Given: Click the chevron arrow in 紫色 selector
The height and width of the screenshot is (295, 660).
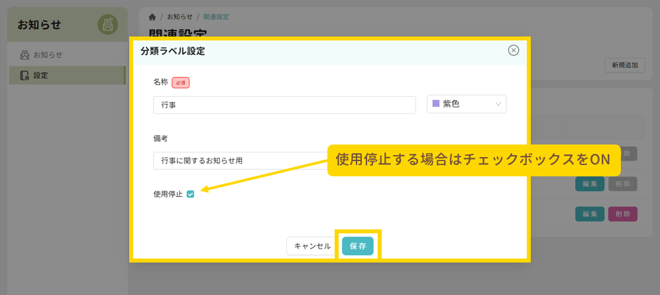Looking at the screenshot, I should point(498,104).
